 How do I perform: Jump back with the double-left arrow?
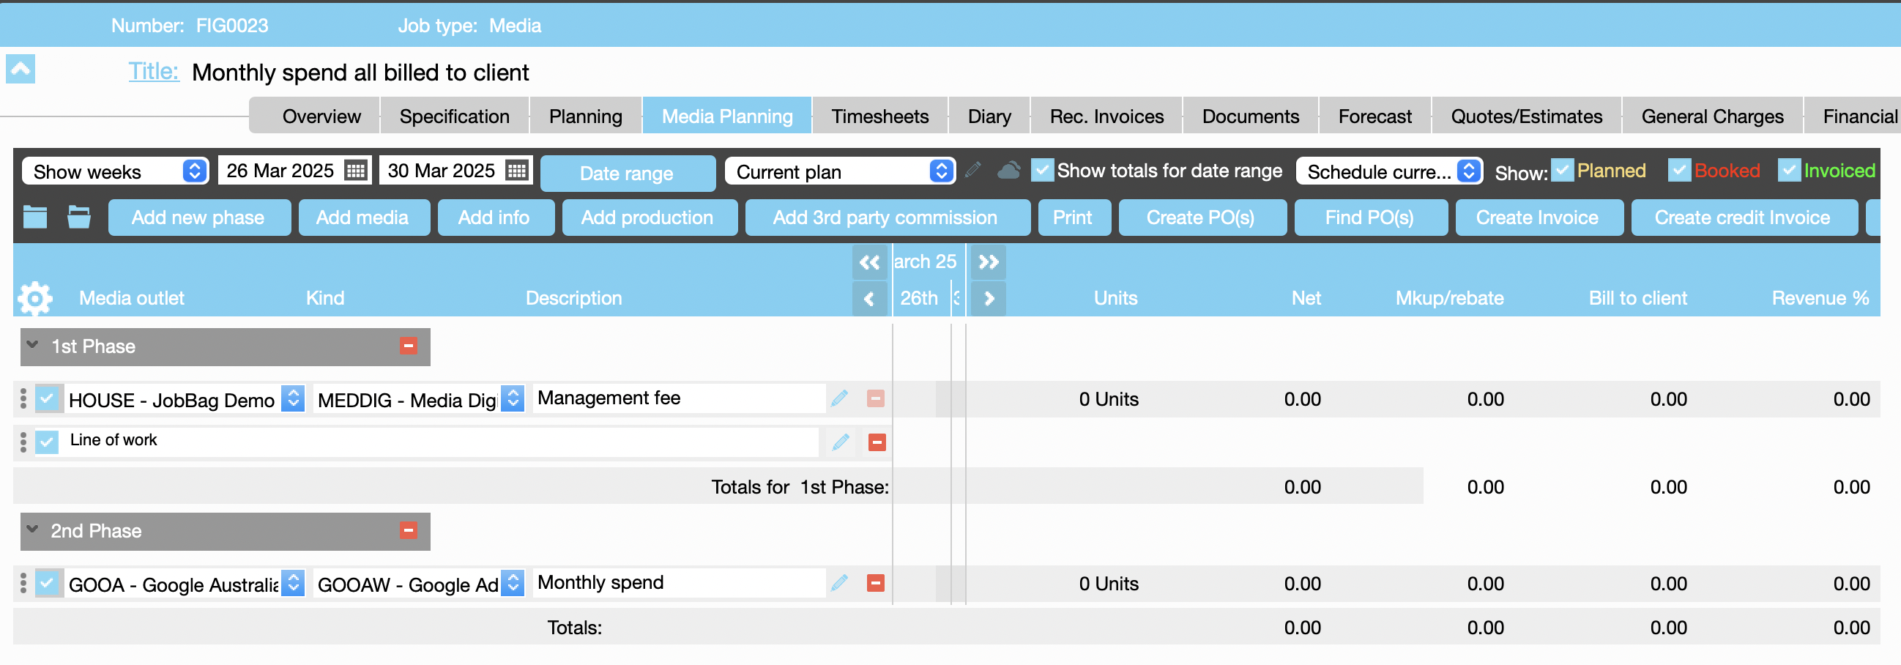click(869, 262)
